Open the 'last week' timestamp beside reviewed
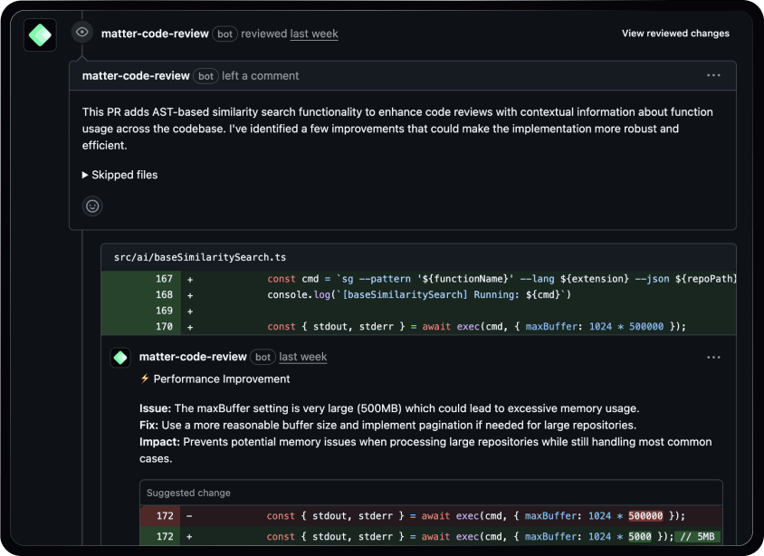764x556 pixels. 314,34
